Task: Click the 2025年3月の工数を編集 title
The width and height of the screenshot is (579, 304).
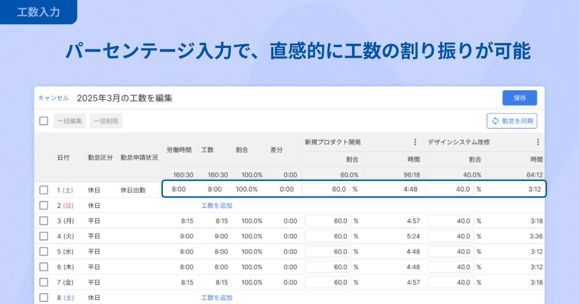Action: 125,98
